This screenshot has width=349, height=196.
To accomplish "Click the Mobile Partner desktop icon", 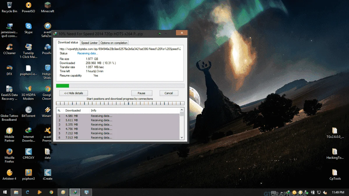I will pos(9,135).
